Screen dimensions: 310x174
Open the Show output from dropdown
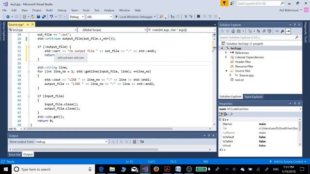tap(71, 142)
